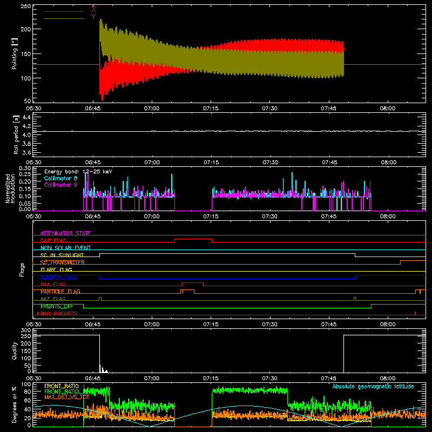Click '06:45' time label under modulation plot
This screenshot has height=432, width=432.
point(93,217)
